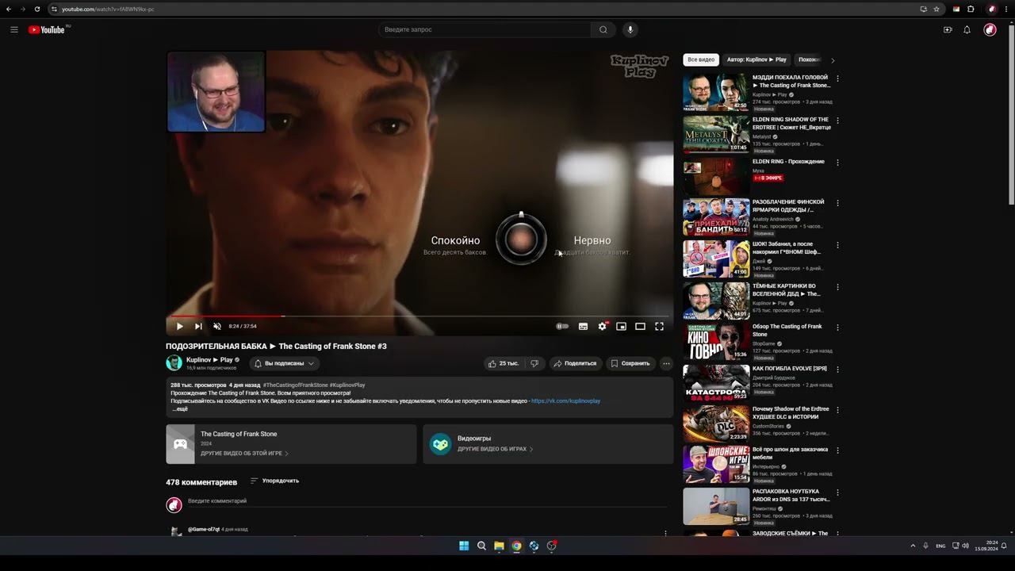Open menu for ELDEN RING - Прохождение stream
Viewport: 1015px width, 571px height.
coord(837,163)
